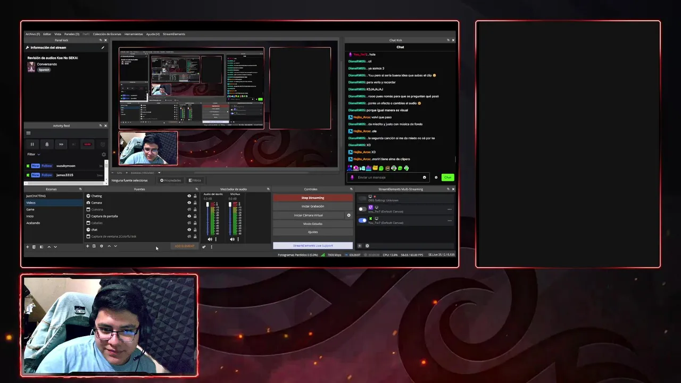Delete selected scene with trash icon
The width and height of the screenshot is (681, 383).
pyautogui.click(x=34, y=247)
